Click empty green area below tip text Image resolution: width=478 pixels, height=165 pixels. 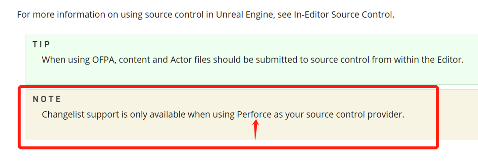(x=235, y=76)
